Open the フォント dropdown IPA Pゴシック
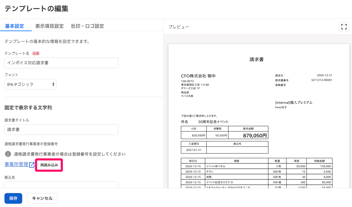This screenshot has height=207, width=352. tap(31, 85)
